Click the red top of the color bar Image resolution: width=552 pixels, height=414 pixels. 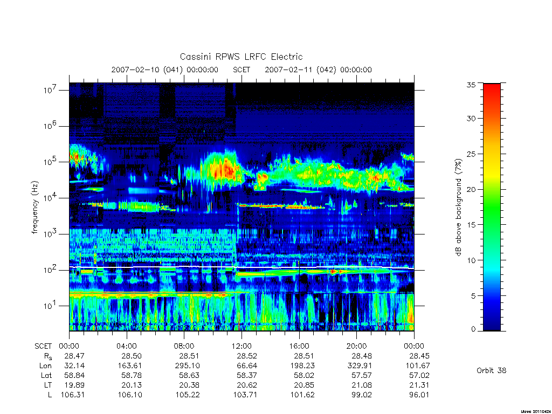(492, 88)
